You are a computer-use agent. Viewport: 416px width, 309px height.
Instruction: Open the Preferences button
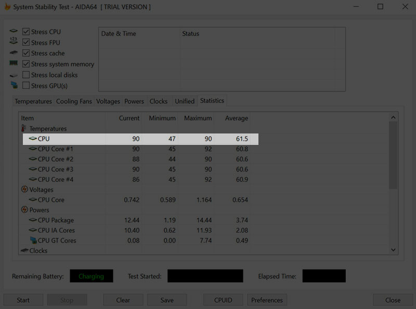267,300
